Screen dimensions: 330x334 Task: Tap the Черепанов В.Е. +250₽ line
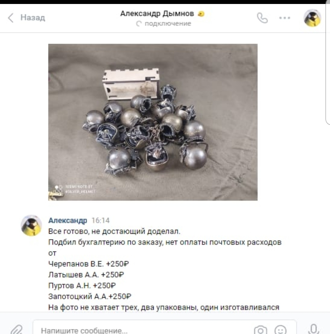(88, 264)
